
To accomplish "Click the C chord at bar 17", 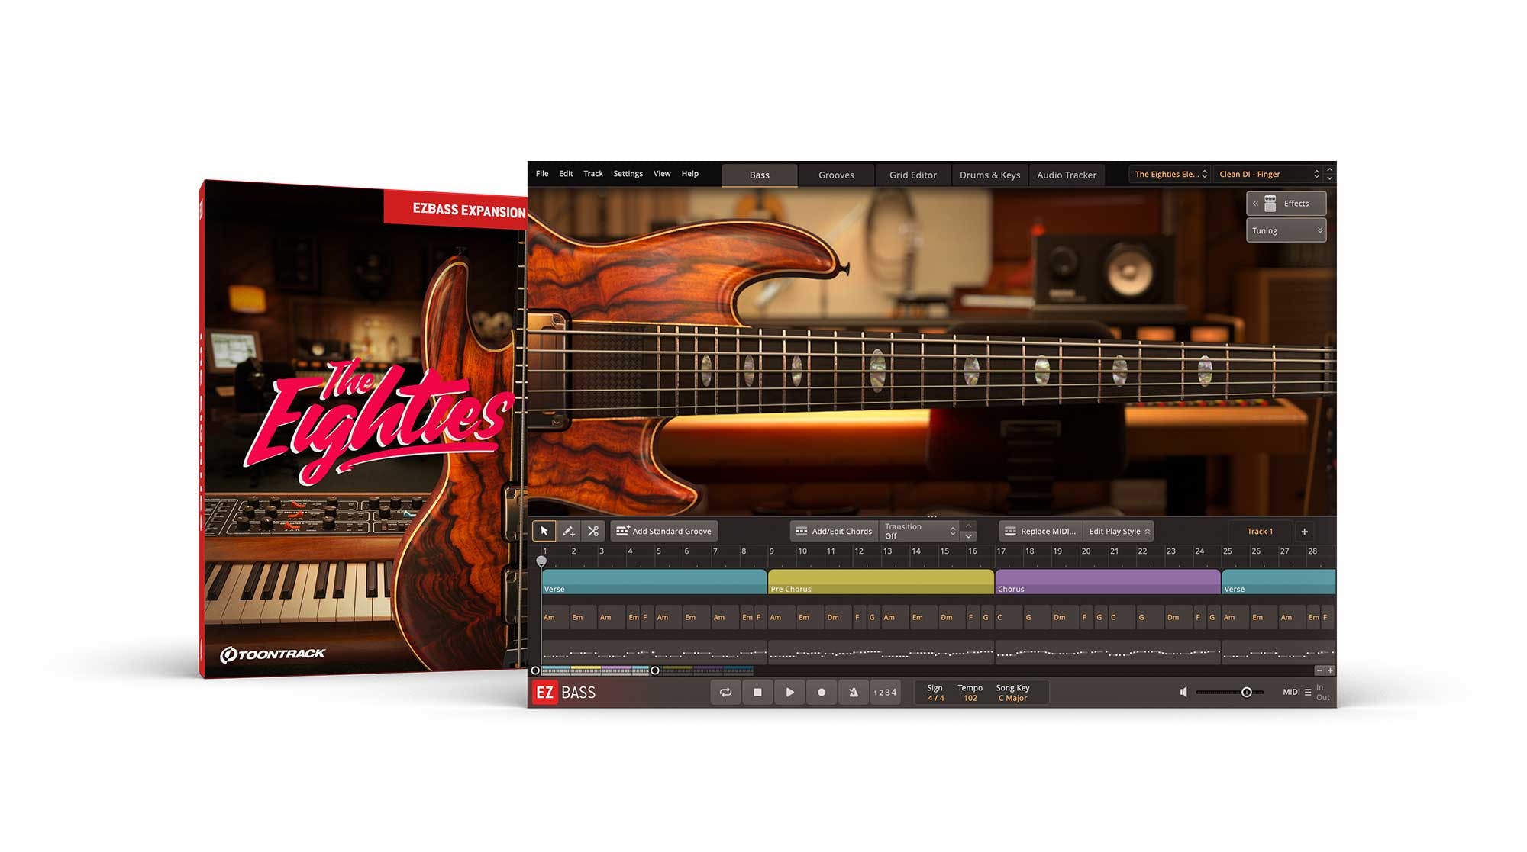I will (1009, 617).
